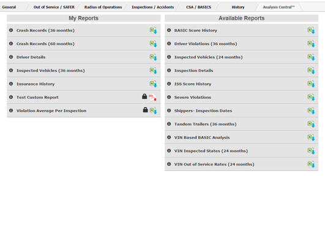View info for Tandem Trailers (36 months)
Screen dimensions: 325x229
pos(169,124)
